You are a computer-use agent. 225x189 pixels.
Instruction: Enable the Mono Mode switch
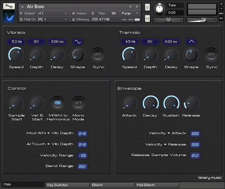78,103
